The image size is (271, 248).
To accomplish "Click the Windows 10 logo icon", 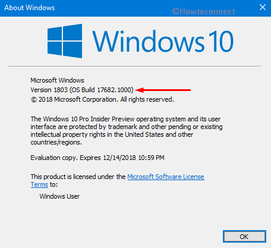I will (65, 41).
